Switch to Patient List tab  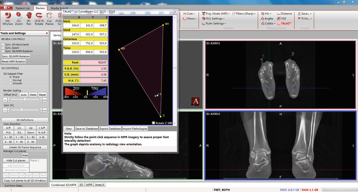coord(23,8)
